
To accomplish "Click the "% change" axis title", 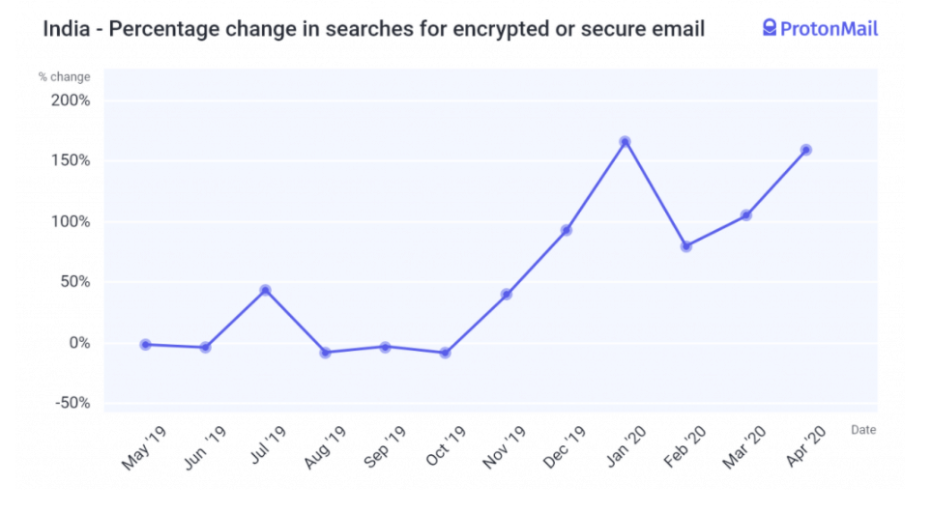I will [64, 76].
